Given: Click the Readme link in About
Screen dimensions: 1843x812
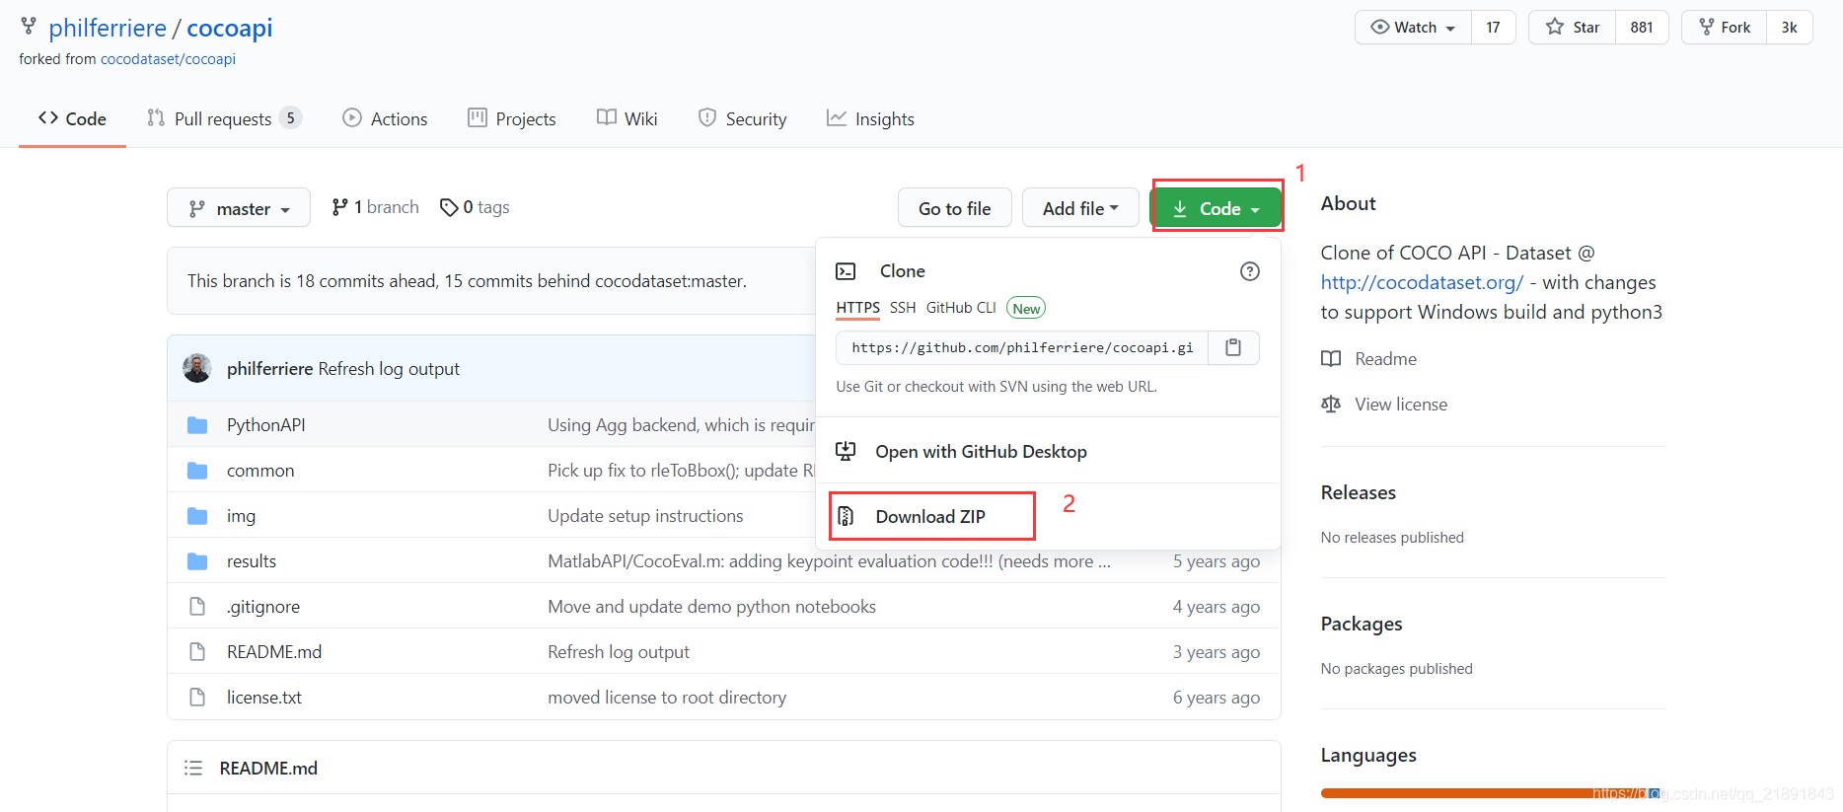Looking at the screenshot, I should [x=1385, y=359].
